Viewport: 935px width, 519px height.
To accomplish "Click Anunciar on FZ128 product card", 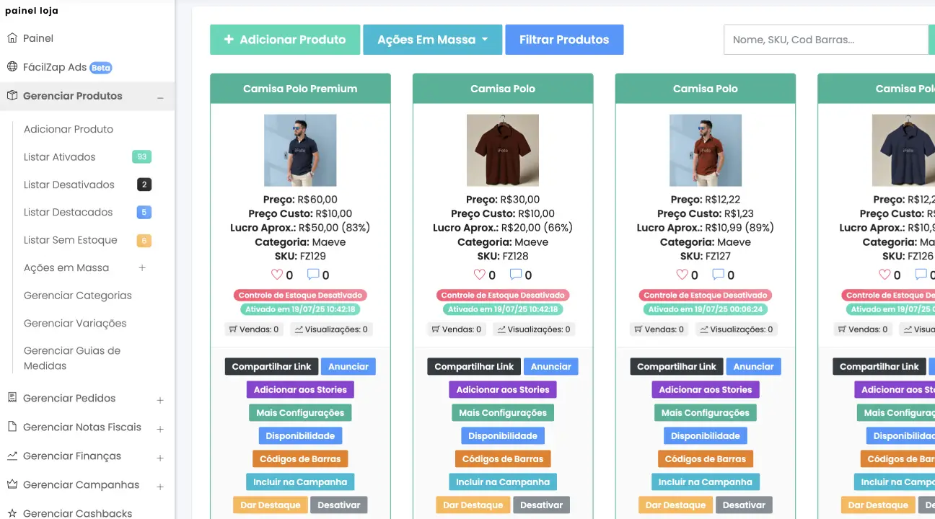I will [551, 366].
